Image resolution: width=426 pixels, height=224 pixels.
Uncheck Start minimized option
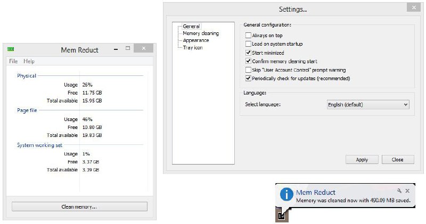(x=248, y=53)
